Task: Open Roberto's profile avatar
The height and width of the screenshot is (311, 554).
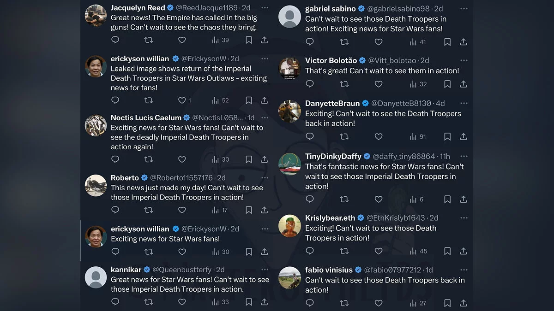Action: coord(96,186)
